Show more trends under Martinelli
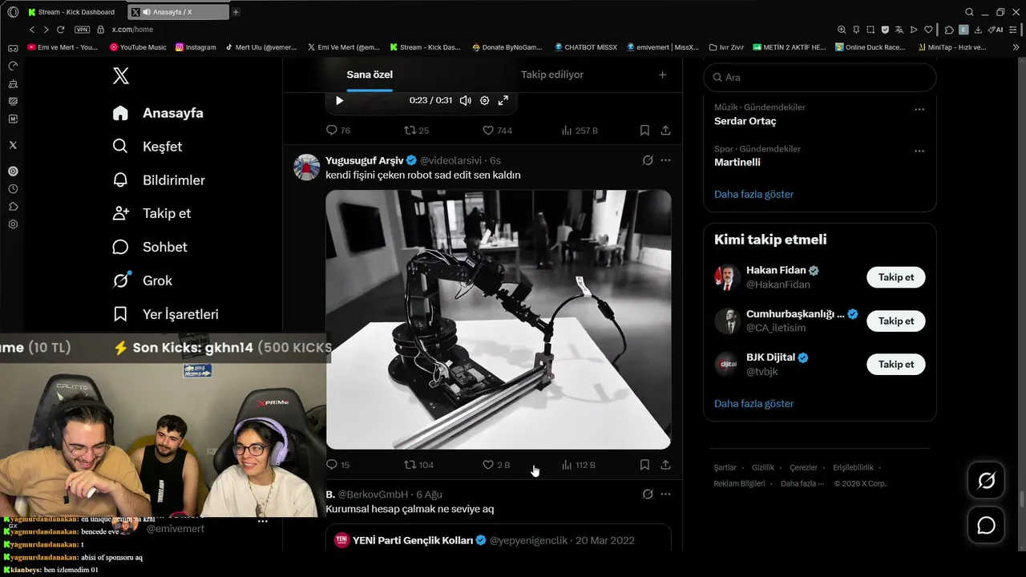The image size is (1026, 577). [x=754, y=194]
